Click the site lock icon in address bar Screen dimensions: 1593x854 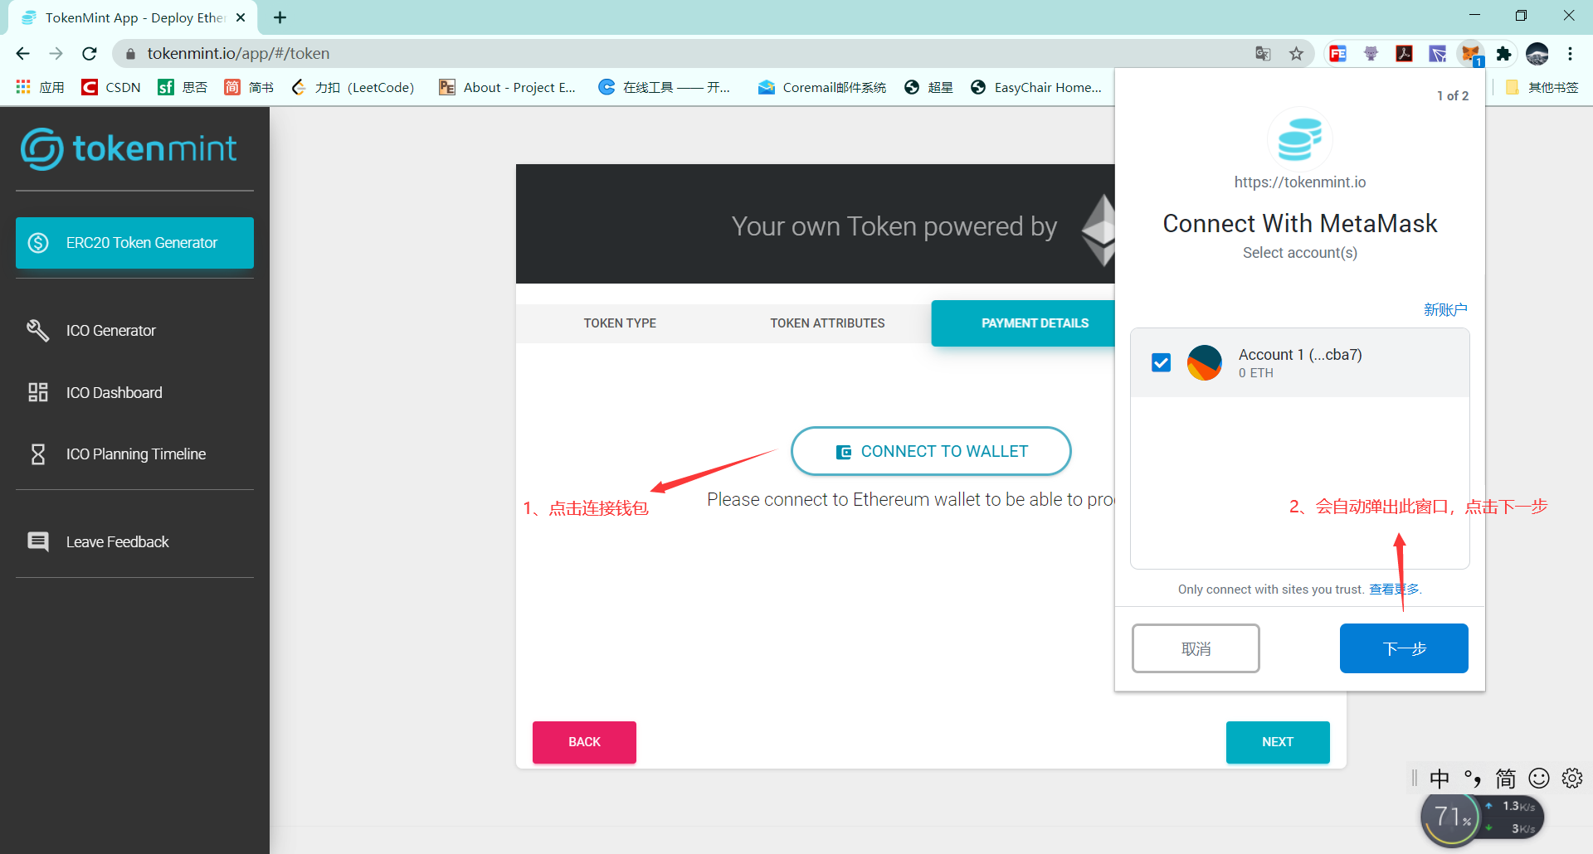tap(130, 54)
